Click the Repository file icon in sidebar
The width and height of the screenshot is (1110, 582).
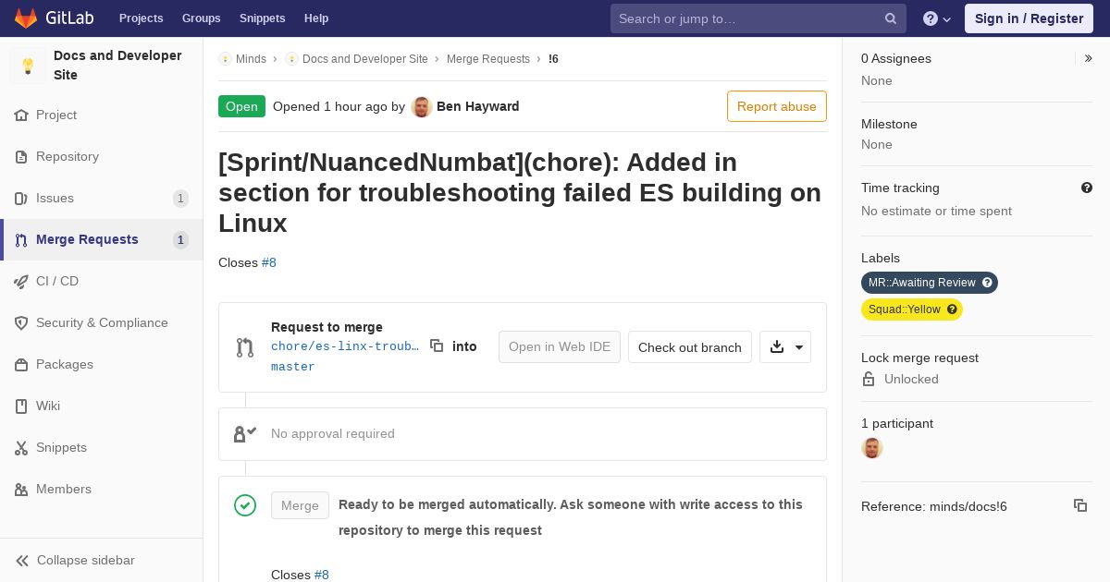coord(21,157)
